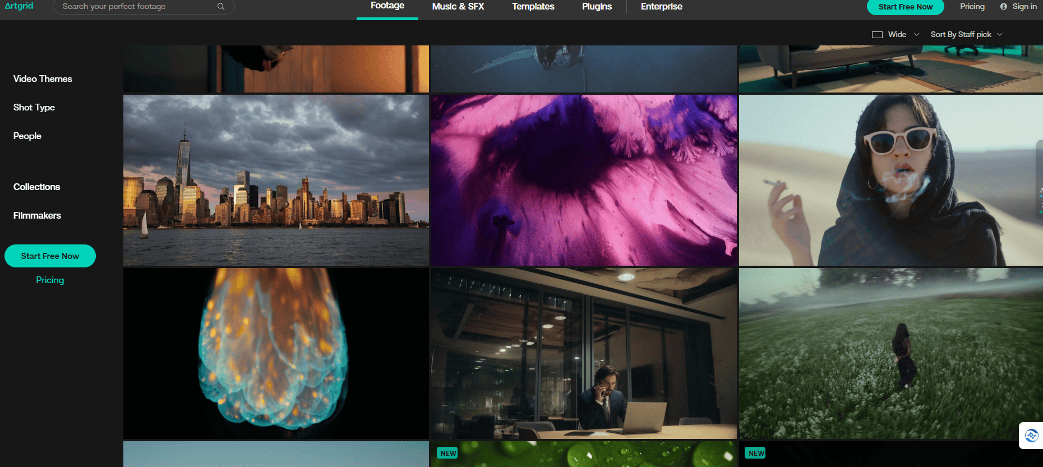Screen dimensions: 1043x467
Task: Click the Wide layout rectangle icon
Action: (878, 35)
